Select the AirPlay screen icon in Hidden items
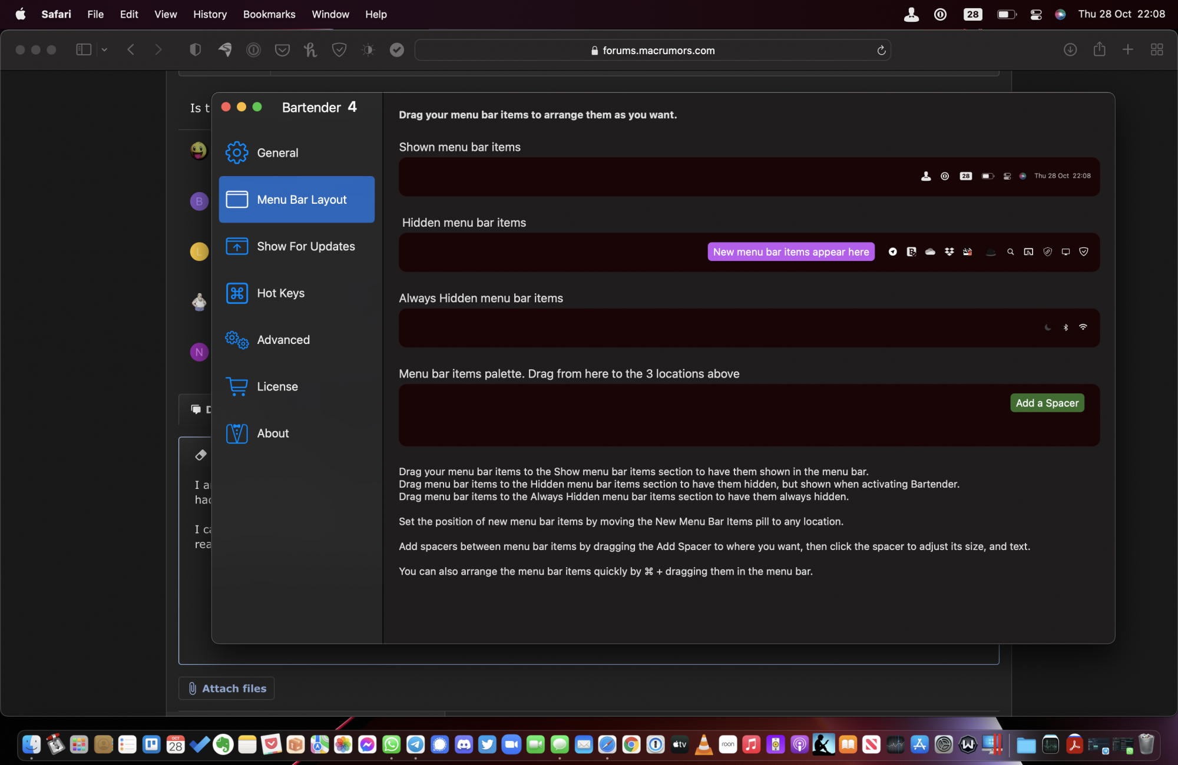Image resolution: width=1178 pixels, height=765 pixels. tap(1028, 251)
